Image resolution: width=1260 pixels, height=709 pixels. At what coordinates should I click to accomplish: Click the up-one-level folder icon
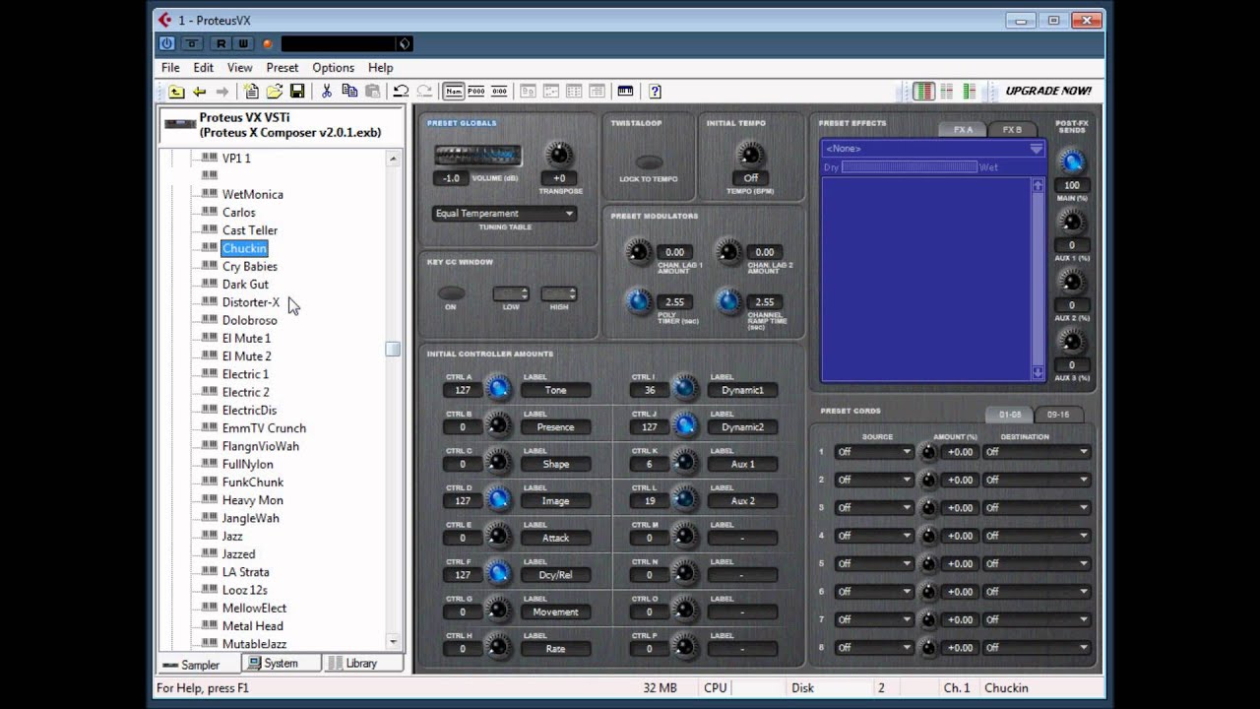point(176,92)
